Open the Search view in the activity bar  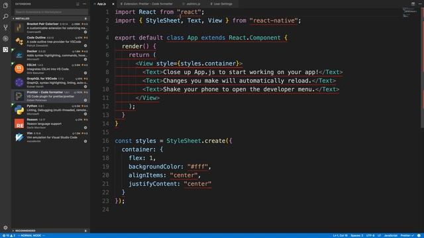pyautogui.click(x=5, y=17)
